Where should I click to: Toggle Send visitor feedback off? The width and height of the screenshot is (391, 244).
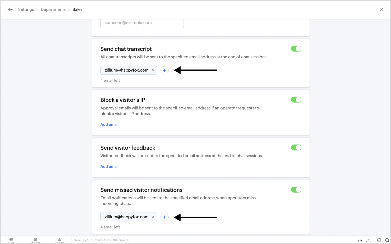(296, 147)
